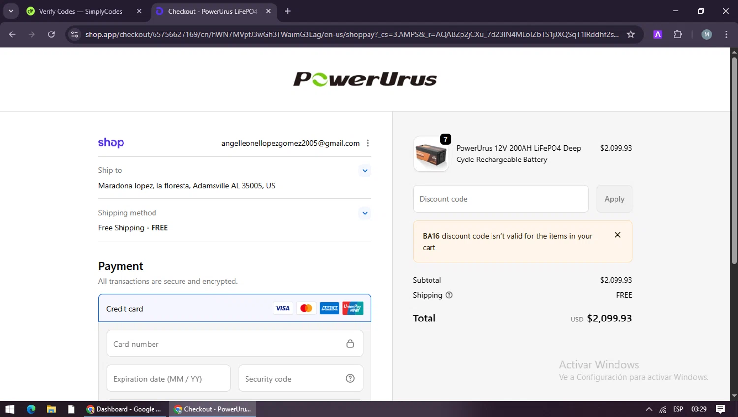The width and height of the screenshot is (738, 417).
Task: Open the network status icon
Action: coord(663,409)
